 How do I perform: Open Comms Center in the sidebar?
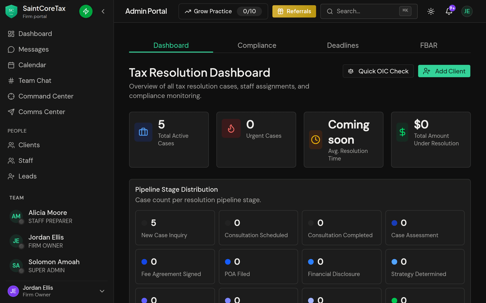pyautogui.click(x=57, y=112)
